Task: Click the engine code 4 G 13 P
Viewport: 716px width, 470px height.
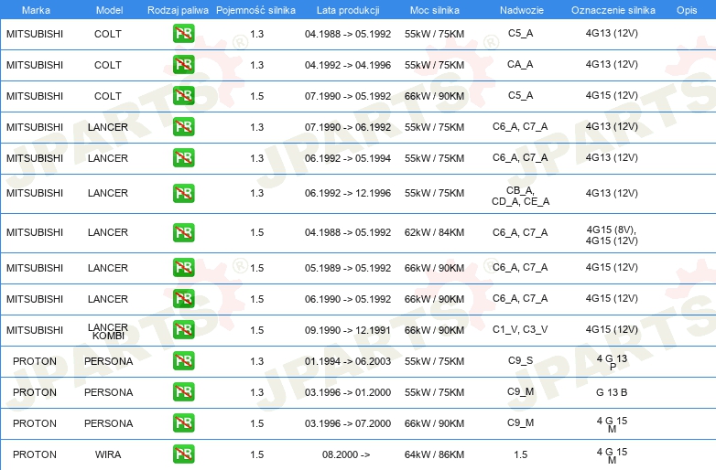Action: coord(612,362)
